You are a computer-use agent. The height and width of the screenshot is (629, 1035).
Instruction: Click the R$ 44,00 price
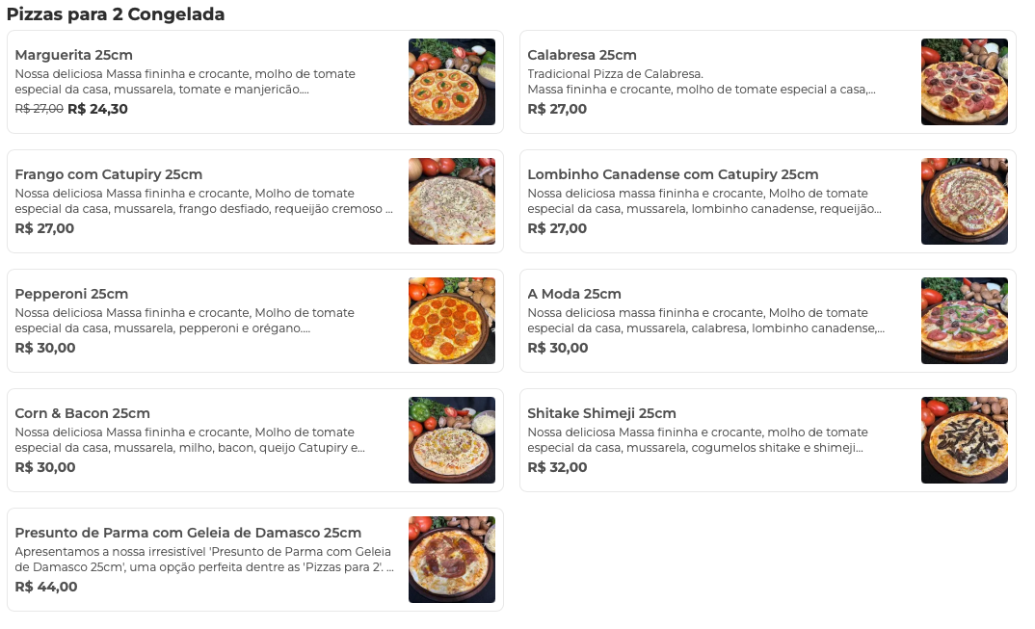coord(46,587)
